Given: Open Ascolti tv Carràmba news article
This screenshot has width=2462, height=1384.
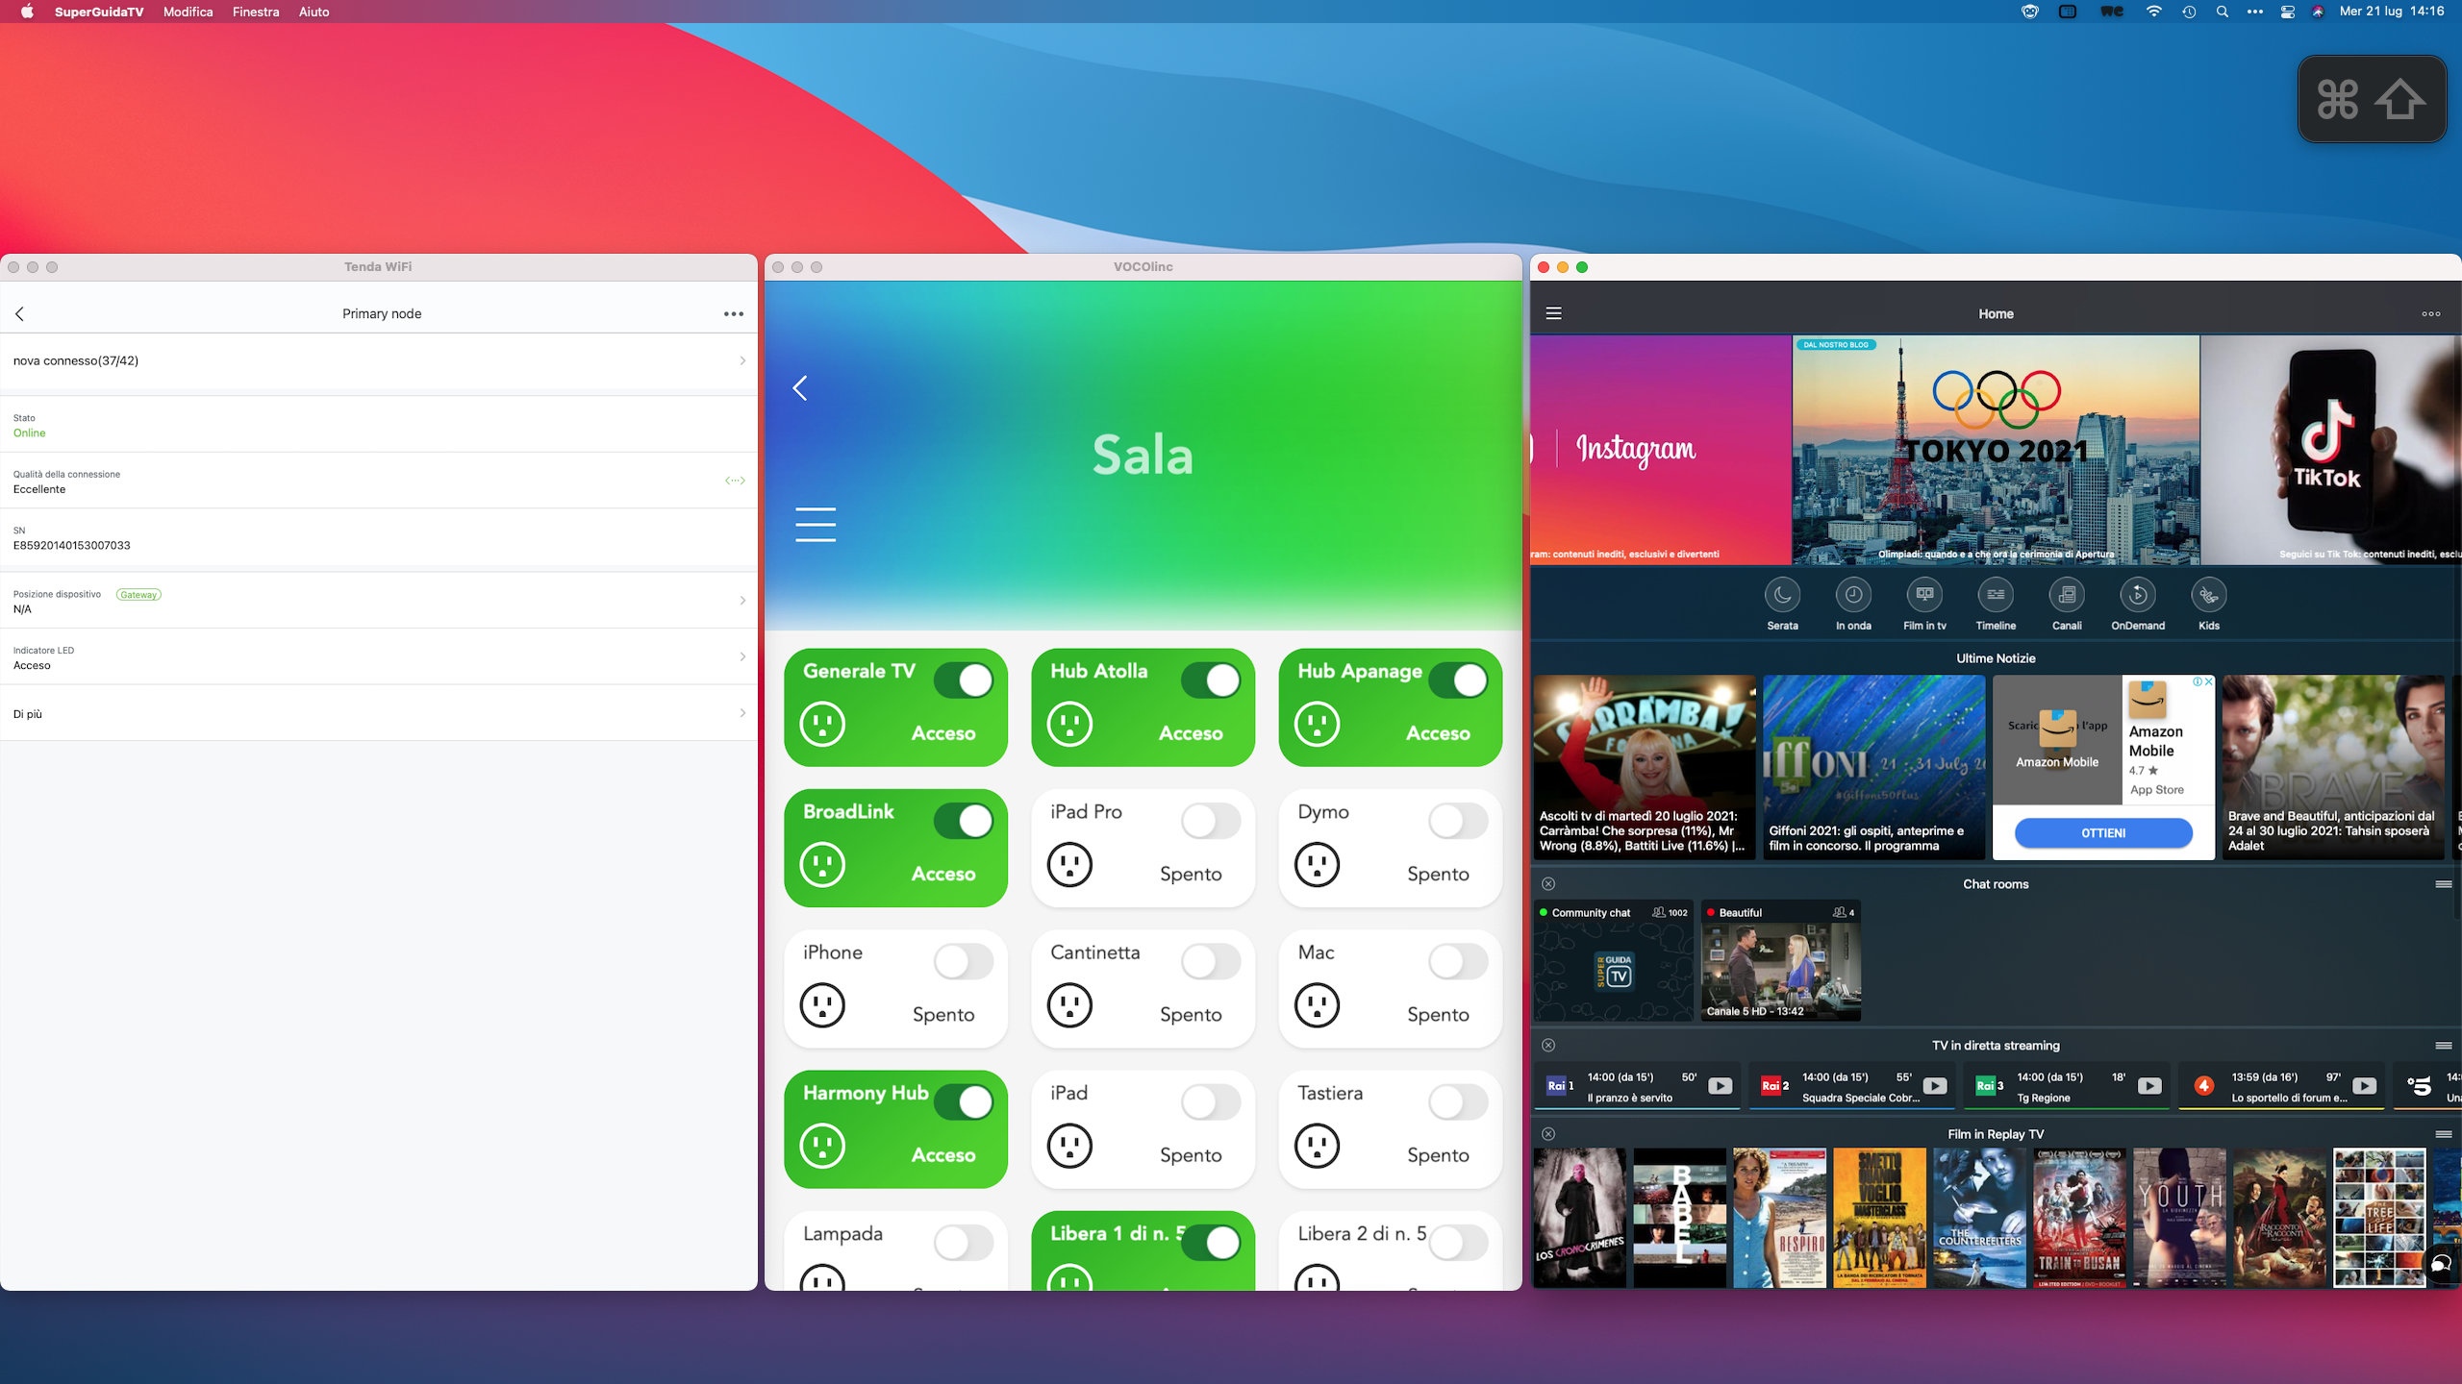Looking at the screenshot, I should pos(1645,767).
